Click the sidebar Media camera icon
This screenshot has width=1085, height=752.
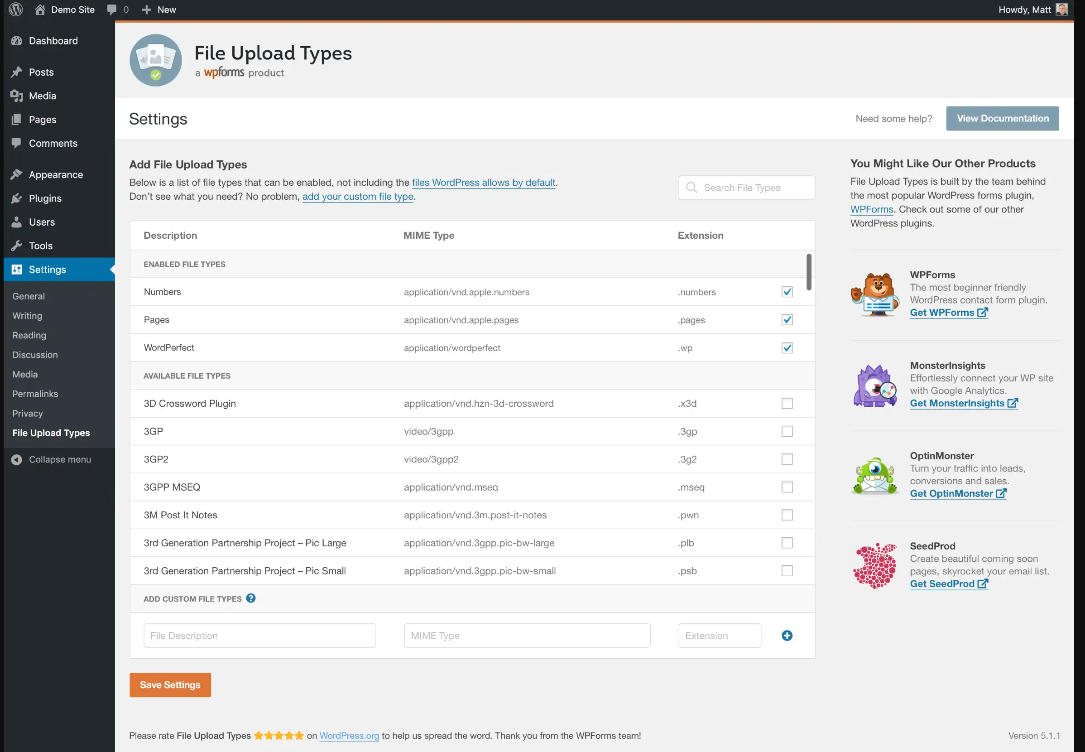click(x=16, y=96)
